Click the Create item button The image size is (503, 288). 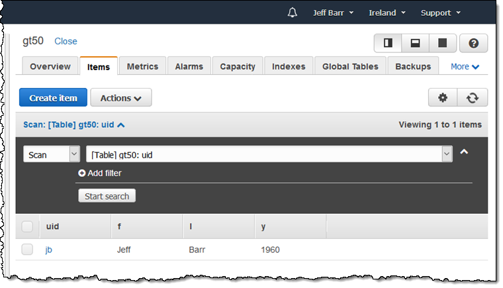[53, 98]
